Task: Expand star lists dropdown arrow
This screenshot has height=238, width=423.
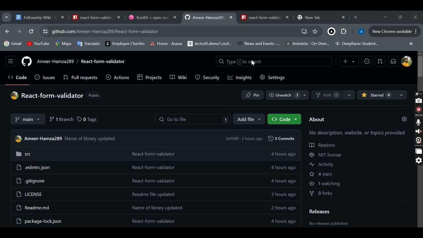Action: click(x=402, y=95)
